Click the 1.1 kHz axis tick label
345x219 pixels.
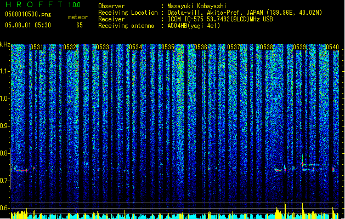pos(5,71)
